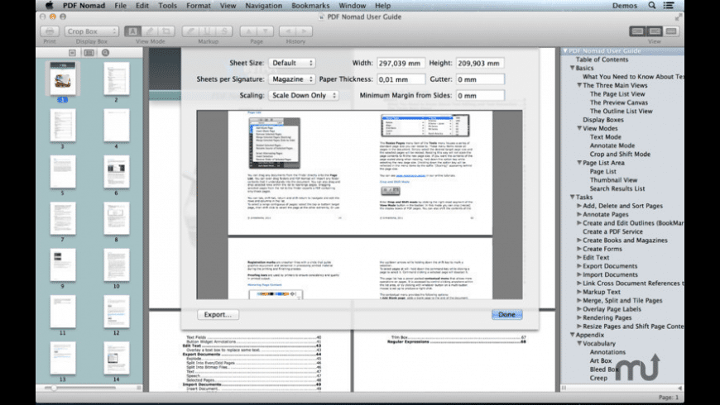
Task: Show the page list view icon
Action: tap(72, 53)
